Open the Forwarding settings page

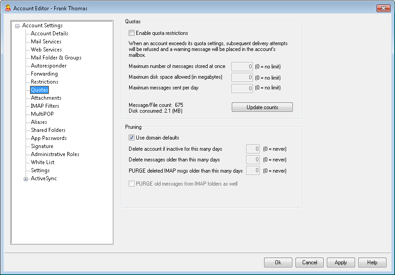pyautogui.click(x=44, y=74)
